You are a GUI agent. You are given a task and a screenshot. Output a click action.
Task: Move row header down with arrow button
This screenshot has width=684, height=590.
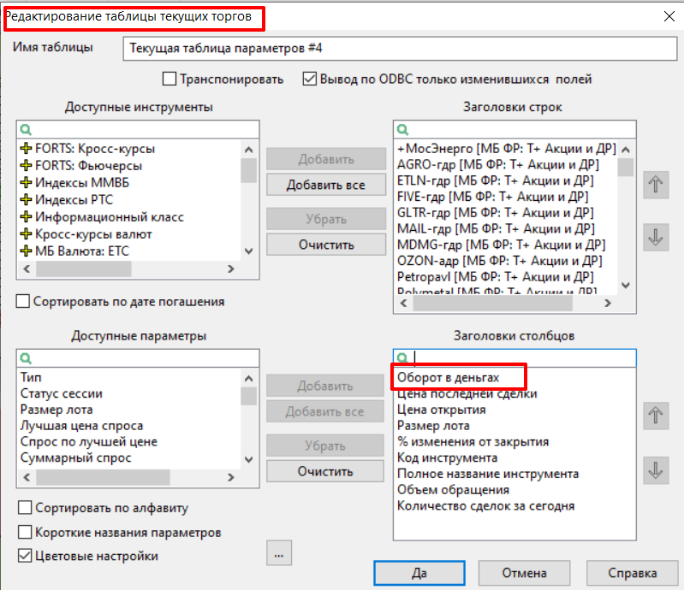[x=656, y=238]
